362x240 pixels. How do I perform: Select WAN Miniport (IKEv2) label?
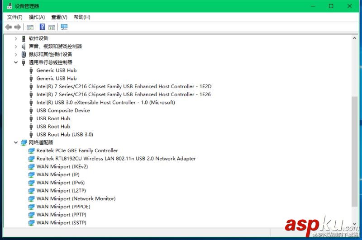pyautogui.click(x=62, y=167)
